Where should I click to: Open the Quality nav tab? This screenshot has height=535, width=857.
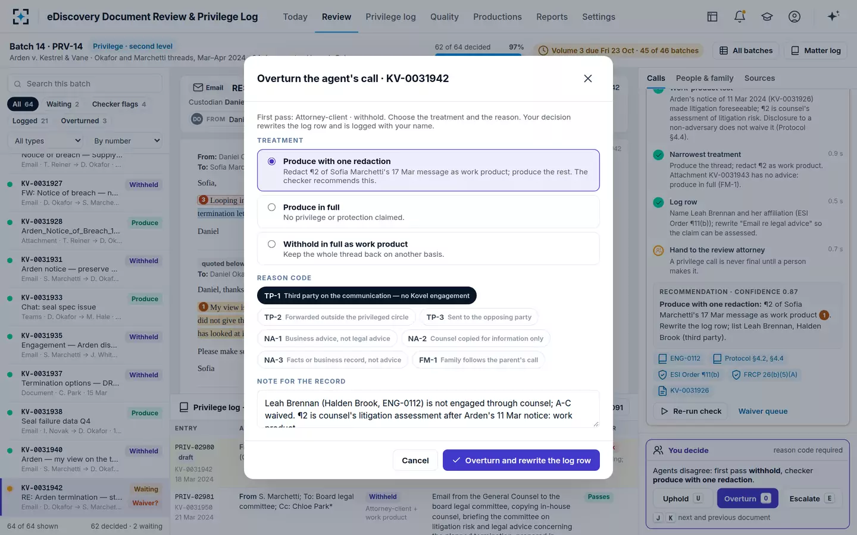pyautogui.click(x=445, y=17)
